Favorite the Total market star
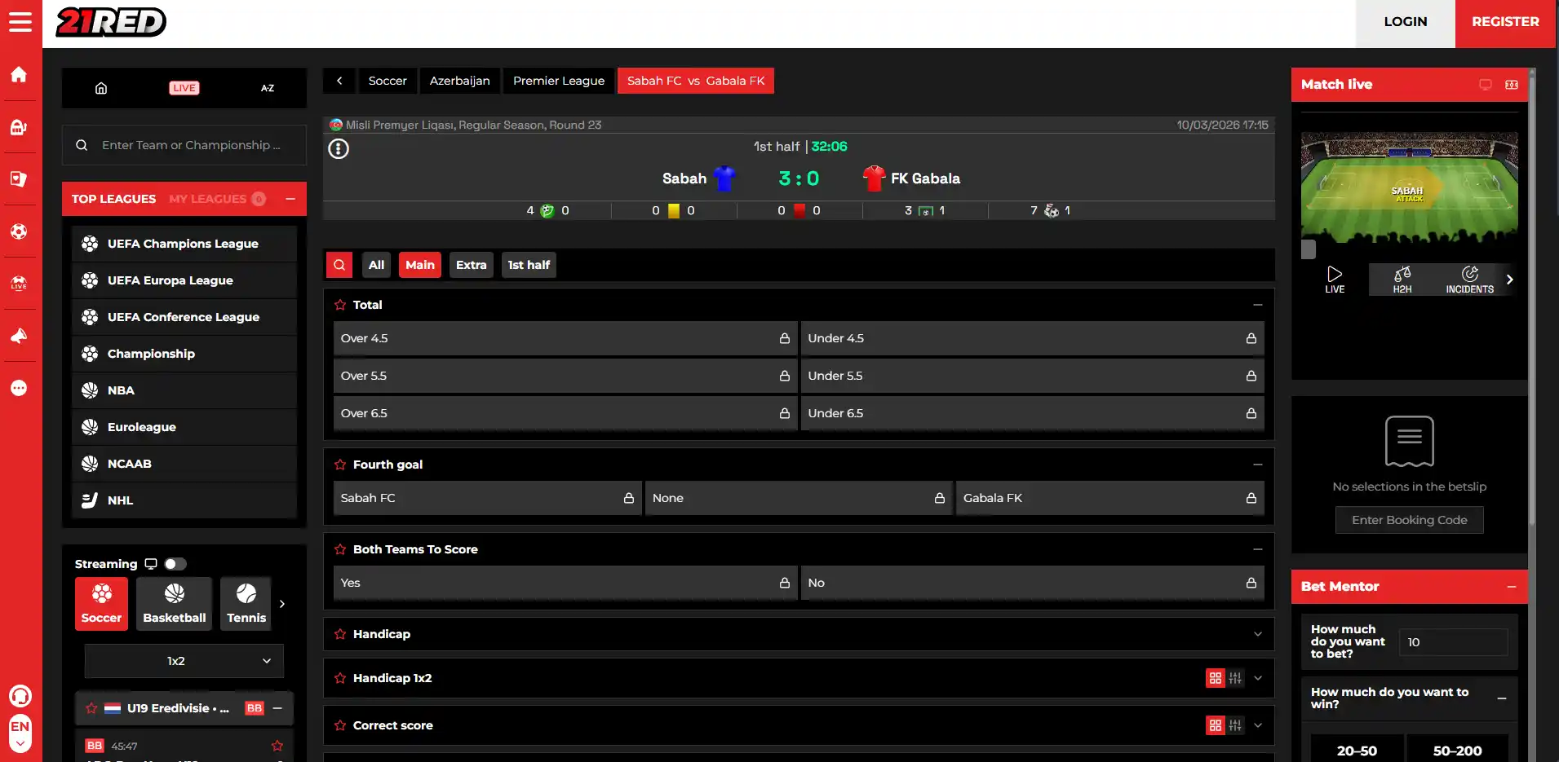 (340, 305)
